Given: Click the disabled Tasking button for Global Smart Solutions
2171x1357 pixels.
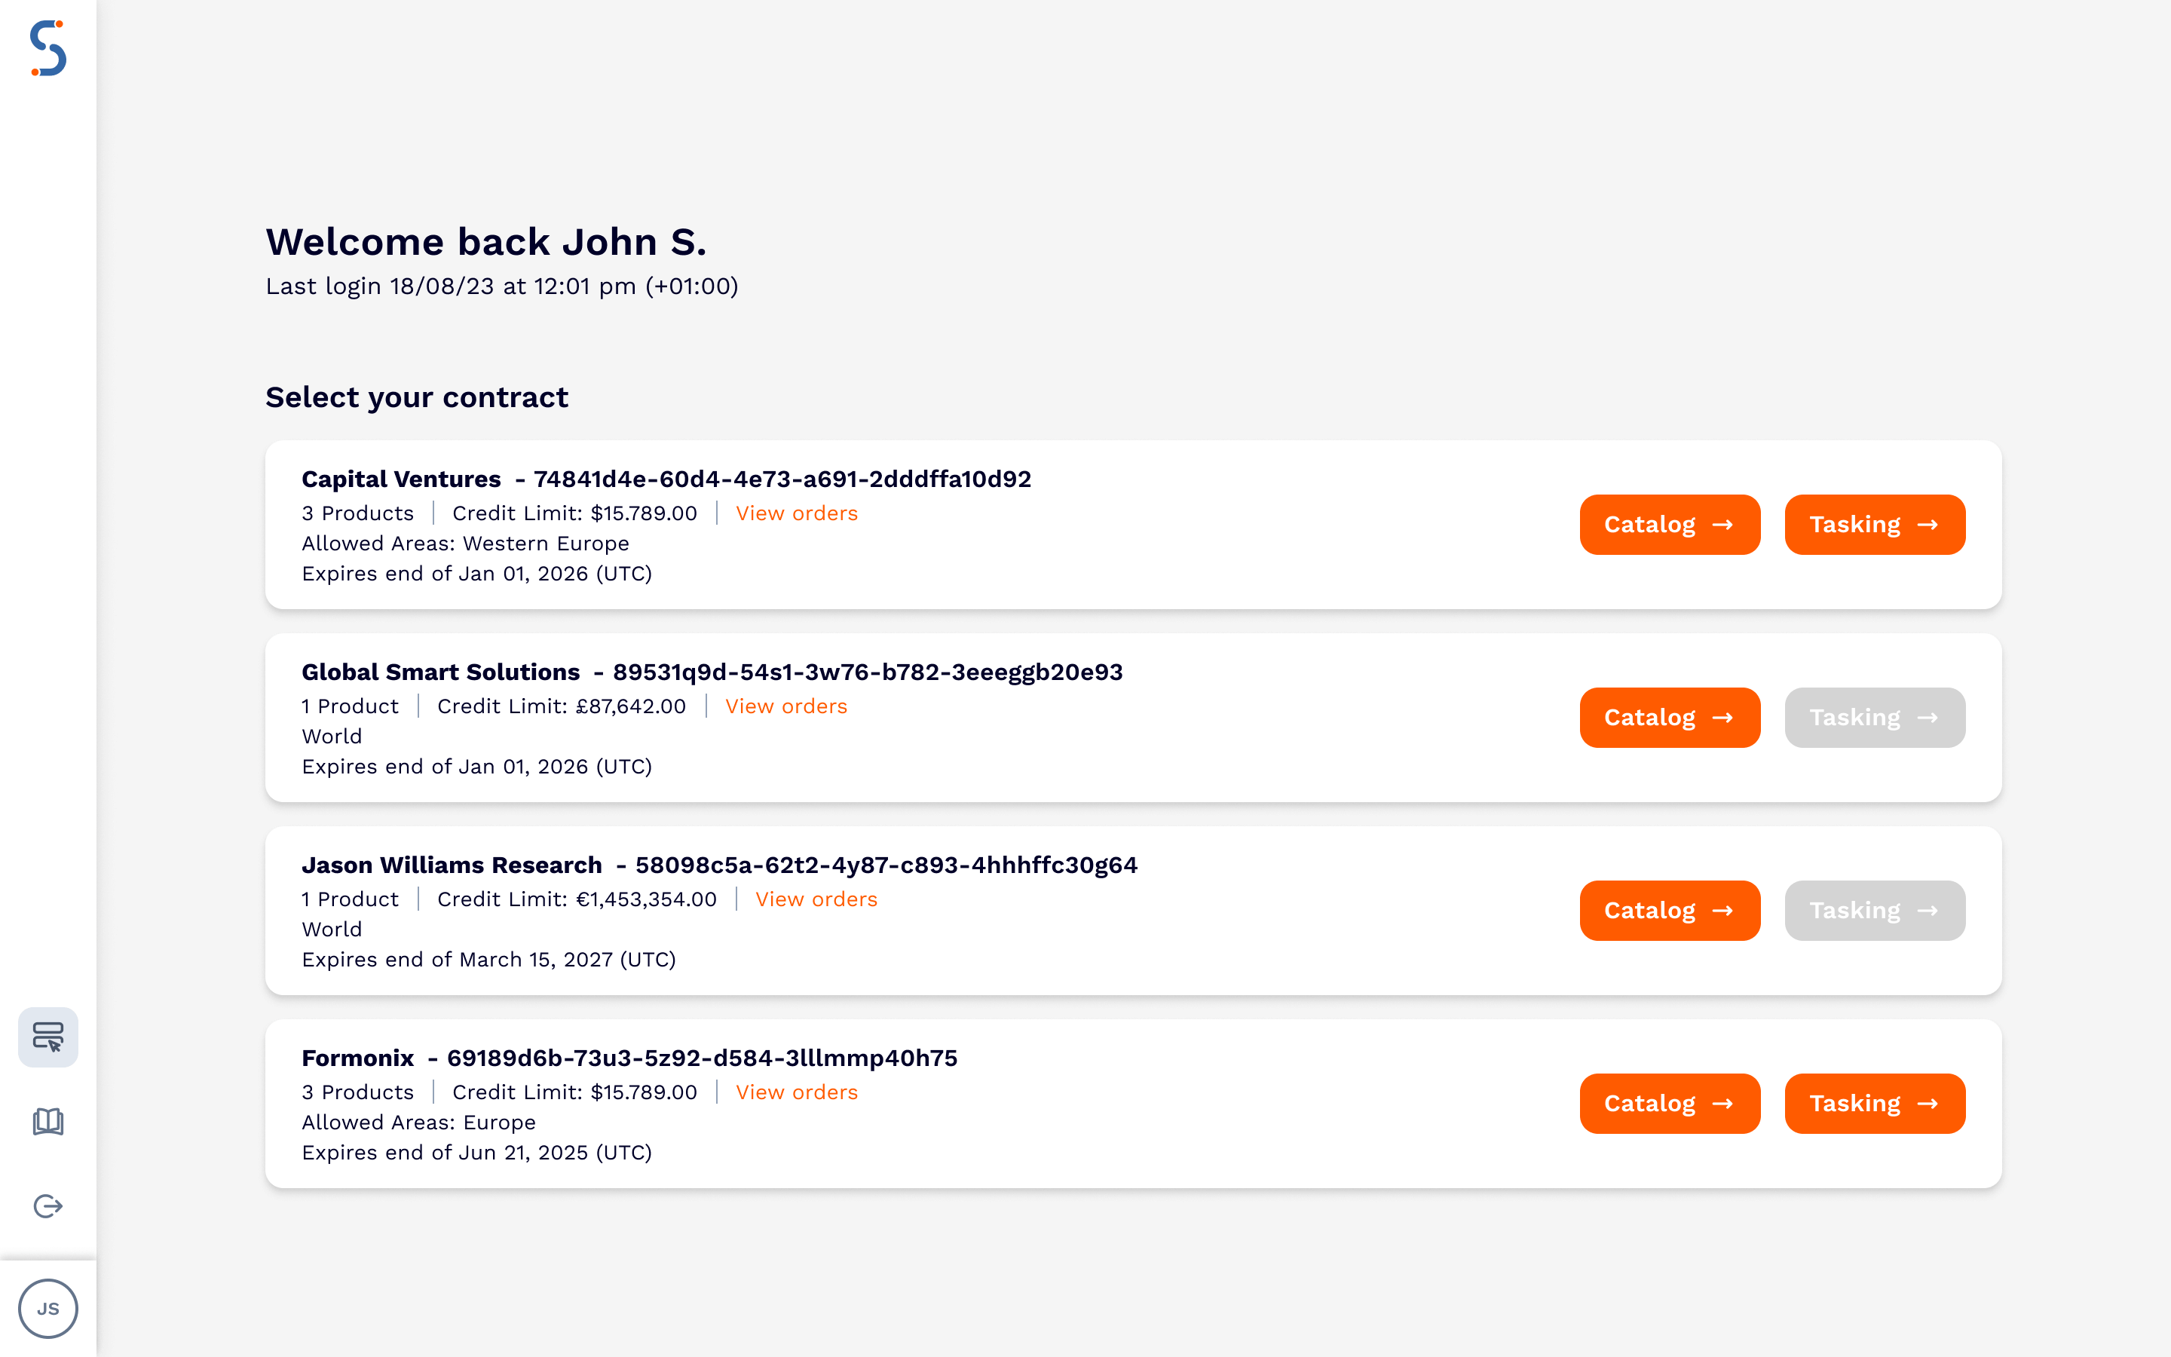Looking at the screenshot, I should point(1875,717).
